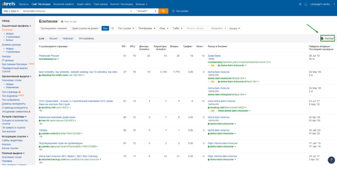Select the Все mode button
Screen dimensions: 337x175
click(105, 28)
